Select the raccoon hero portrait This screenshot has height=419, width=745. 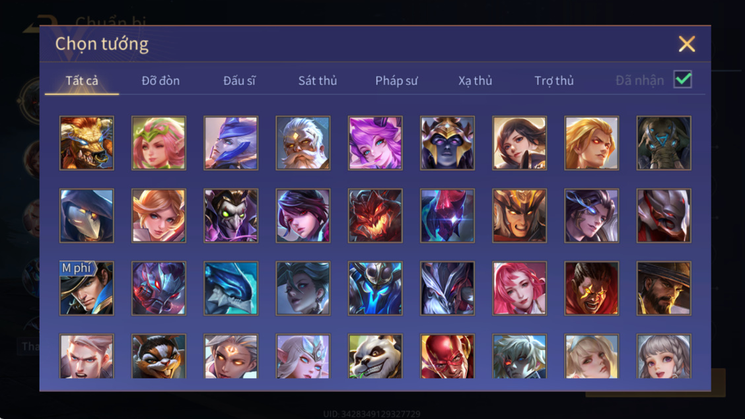pyautogui.click(x=159, y=356)
